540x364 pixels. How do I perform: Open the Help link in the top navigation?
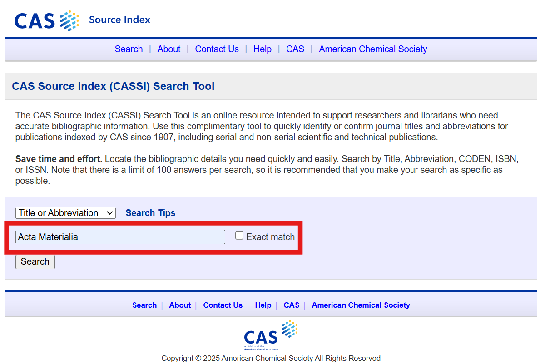coord(263,49)
